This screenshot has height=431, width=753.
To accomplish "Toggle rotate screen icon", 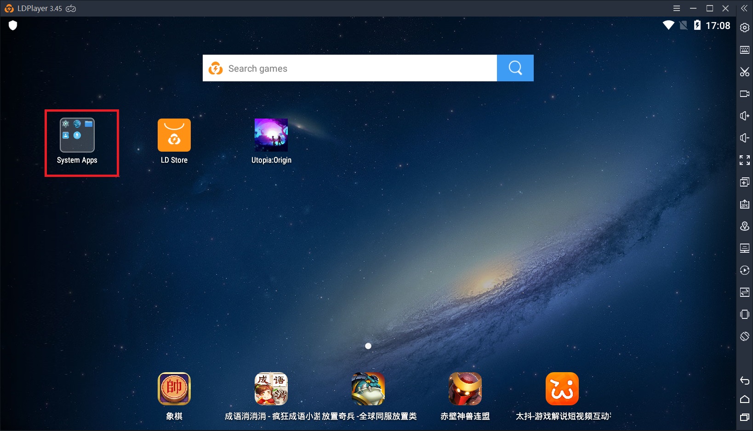I will (x=744, y=336).
